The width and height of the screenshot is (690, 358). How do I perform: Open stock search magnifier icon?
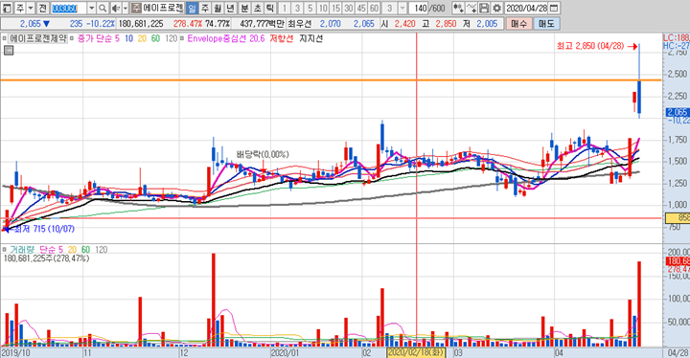click(x=103, y=8)
